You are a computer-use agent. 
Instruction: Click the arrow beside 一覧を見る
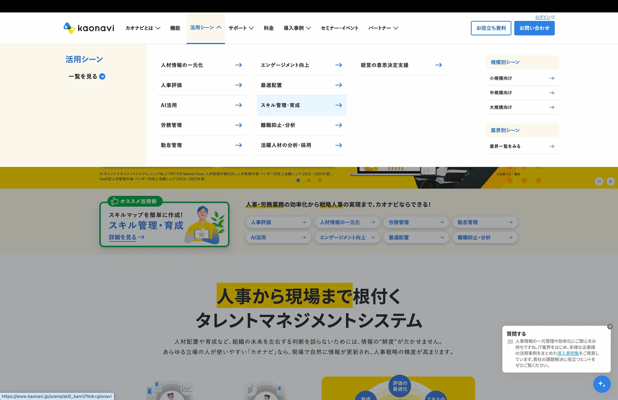102,76
